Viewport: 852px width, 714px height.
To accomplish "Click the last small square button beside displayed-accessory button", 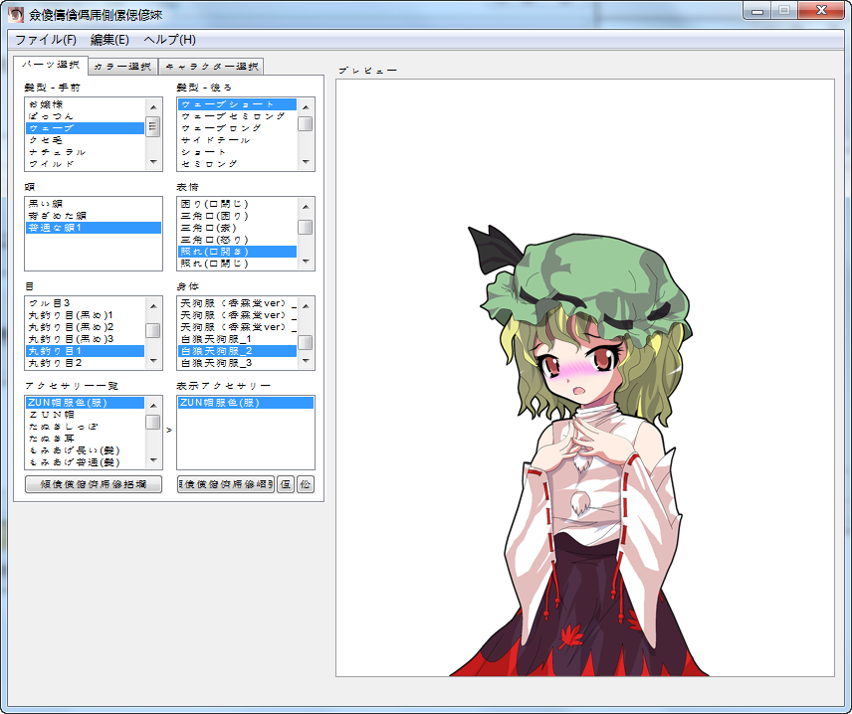I will click(306, 483).
